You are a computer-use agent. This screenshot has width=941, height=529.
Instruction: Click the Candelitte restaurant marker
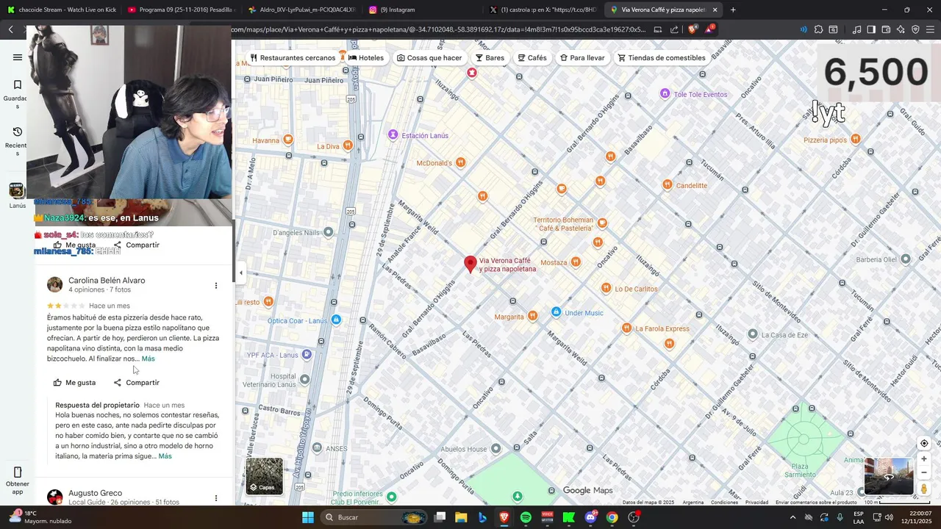668,185
